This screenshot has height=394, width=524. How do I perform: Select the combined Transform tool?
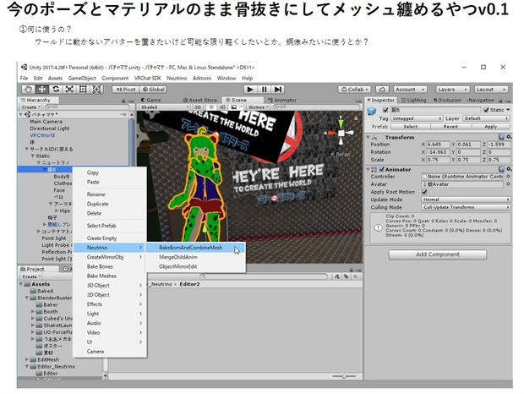coord(97,90)
